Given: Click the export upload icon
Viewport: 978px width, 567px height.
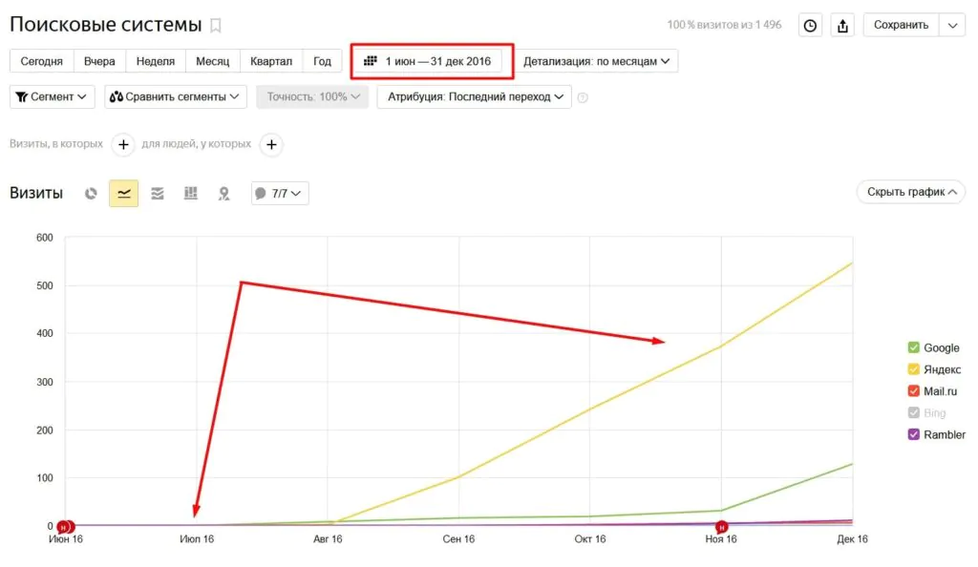Looking at the screenshot, I should (842, 26).
